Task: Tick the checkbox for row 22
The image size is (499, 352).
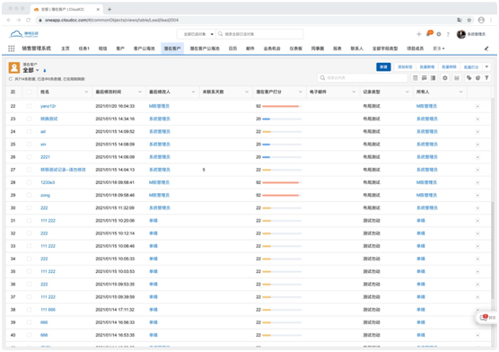Action: pyautogui.click(x=30, y=106)
